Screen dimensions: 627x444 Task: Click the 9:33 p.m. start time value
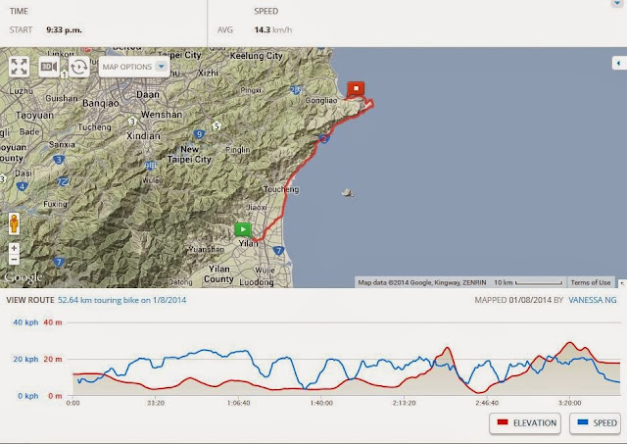tap(64, 30)
